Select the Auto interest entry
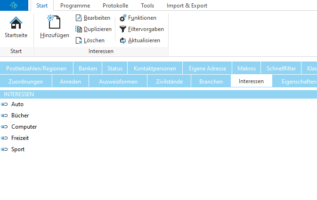317x200 pixels. 17,104
